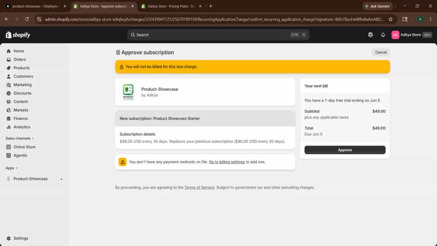Open the Home sidebar icon

8,51
